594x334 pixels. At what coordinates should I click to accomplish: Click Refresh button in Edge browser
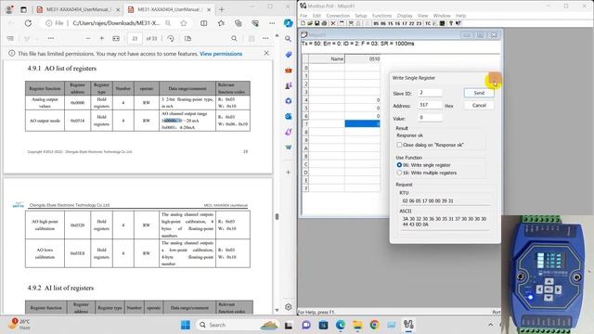[x=28, y=23]
